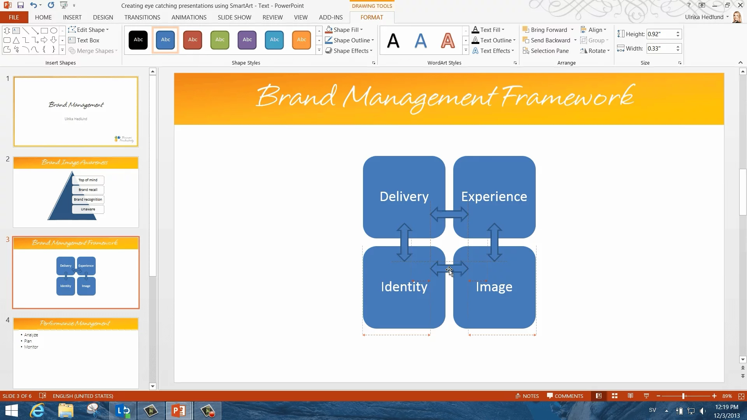Expand the Shape Styles gallery more arrow
The width and height of the screenshot is (747, 420).
(319, 50)
